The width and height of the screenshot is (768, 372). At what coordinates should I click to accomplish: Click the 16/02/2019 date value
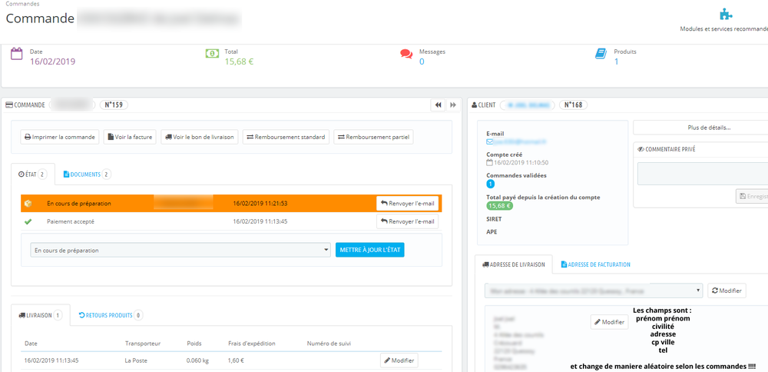click(52, 61)
